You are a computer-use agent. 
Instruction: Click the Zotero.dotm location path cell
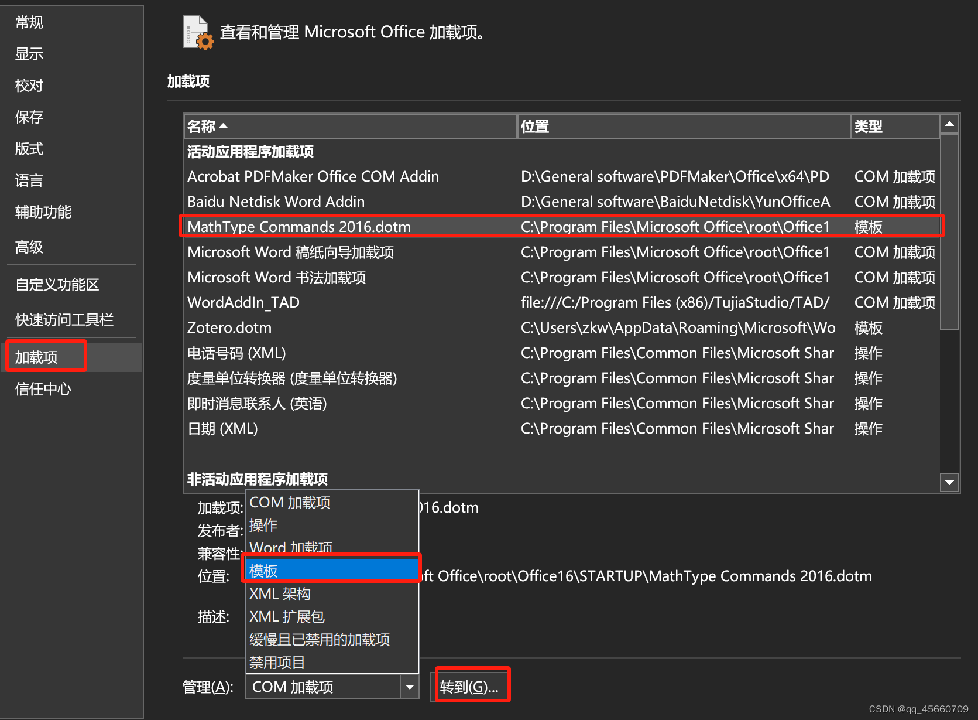click(678, 327)
